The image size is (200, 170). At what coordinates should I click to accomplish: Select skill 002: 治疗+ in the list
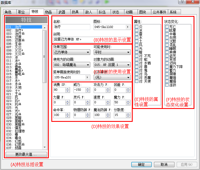click(x=24, y=30)
